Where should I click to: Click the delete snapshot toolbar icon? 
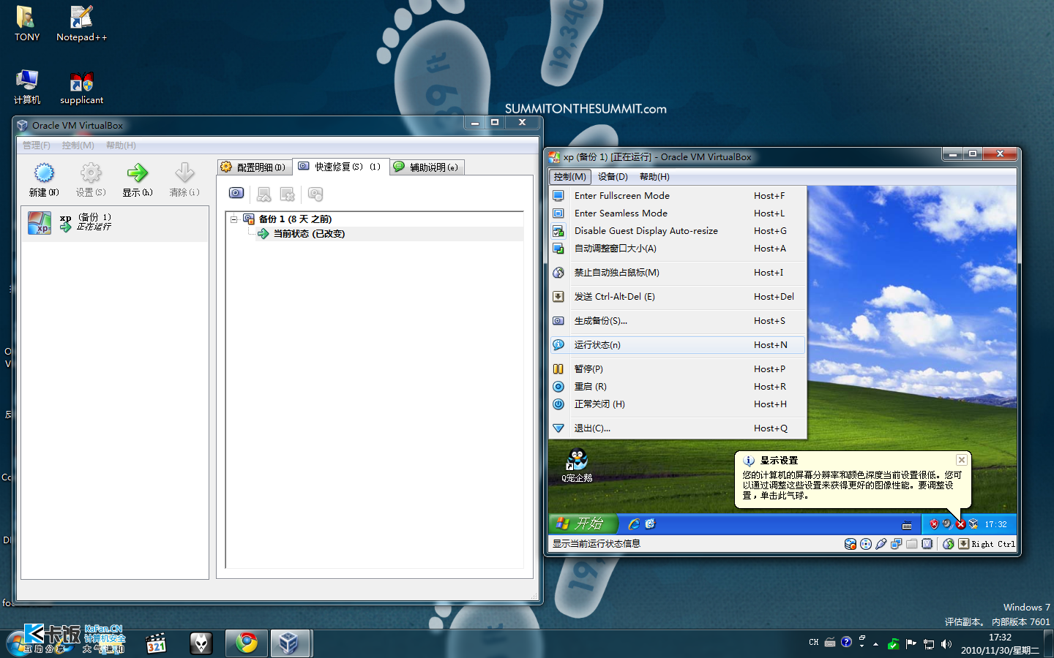[x=288, y=194]
